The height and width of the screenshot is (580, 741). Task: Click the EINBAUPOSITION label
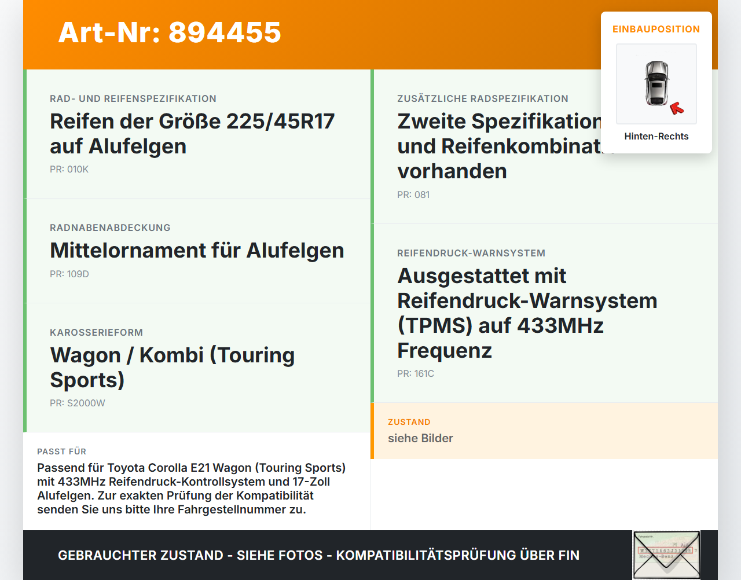click(x=656, y=29)
